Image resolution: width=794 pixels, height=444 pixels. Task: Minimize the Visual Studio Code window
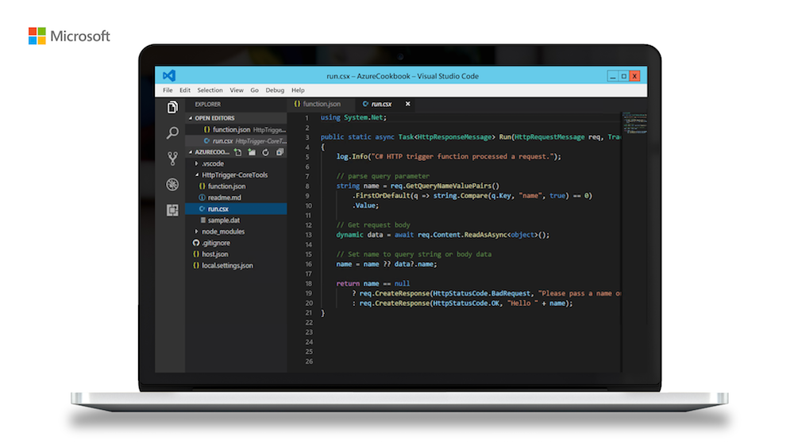[x=612, y=76]
